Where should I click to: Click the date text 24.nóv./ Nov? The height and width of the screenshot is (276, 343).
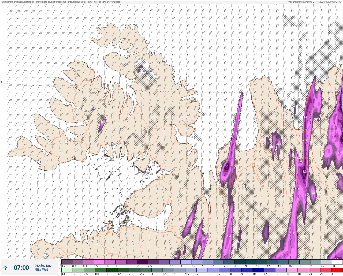(43, 266)
